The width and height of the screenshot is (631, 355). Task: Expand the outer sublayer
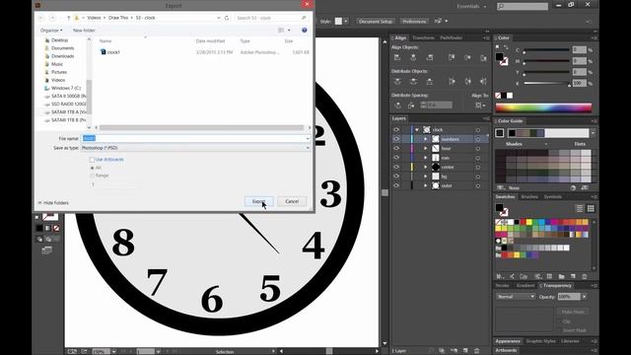pos(425,185)
